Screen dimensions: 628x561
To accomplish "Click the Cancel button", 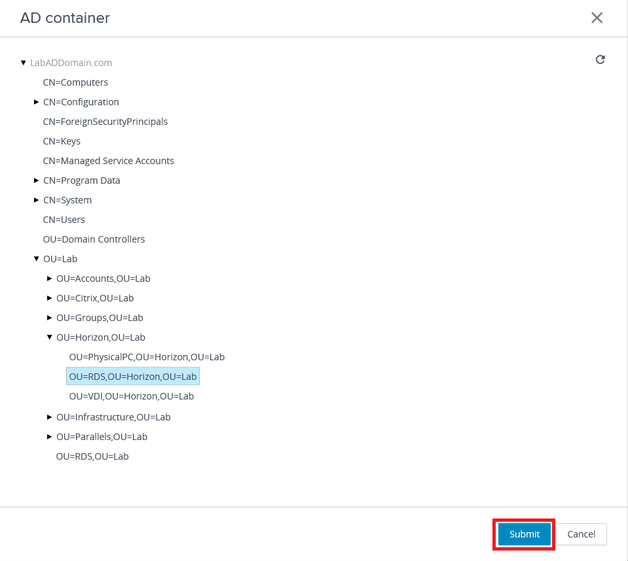I will (581, 534).
